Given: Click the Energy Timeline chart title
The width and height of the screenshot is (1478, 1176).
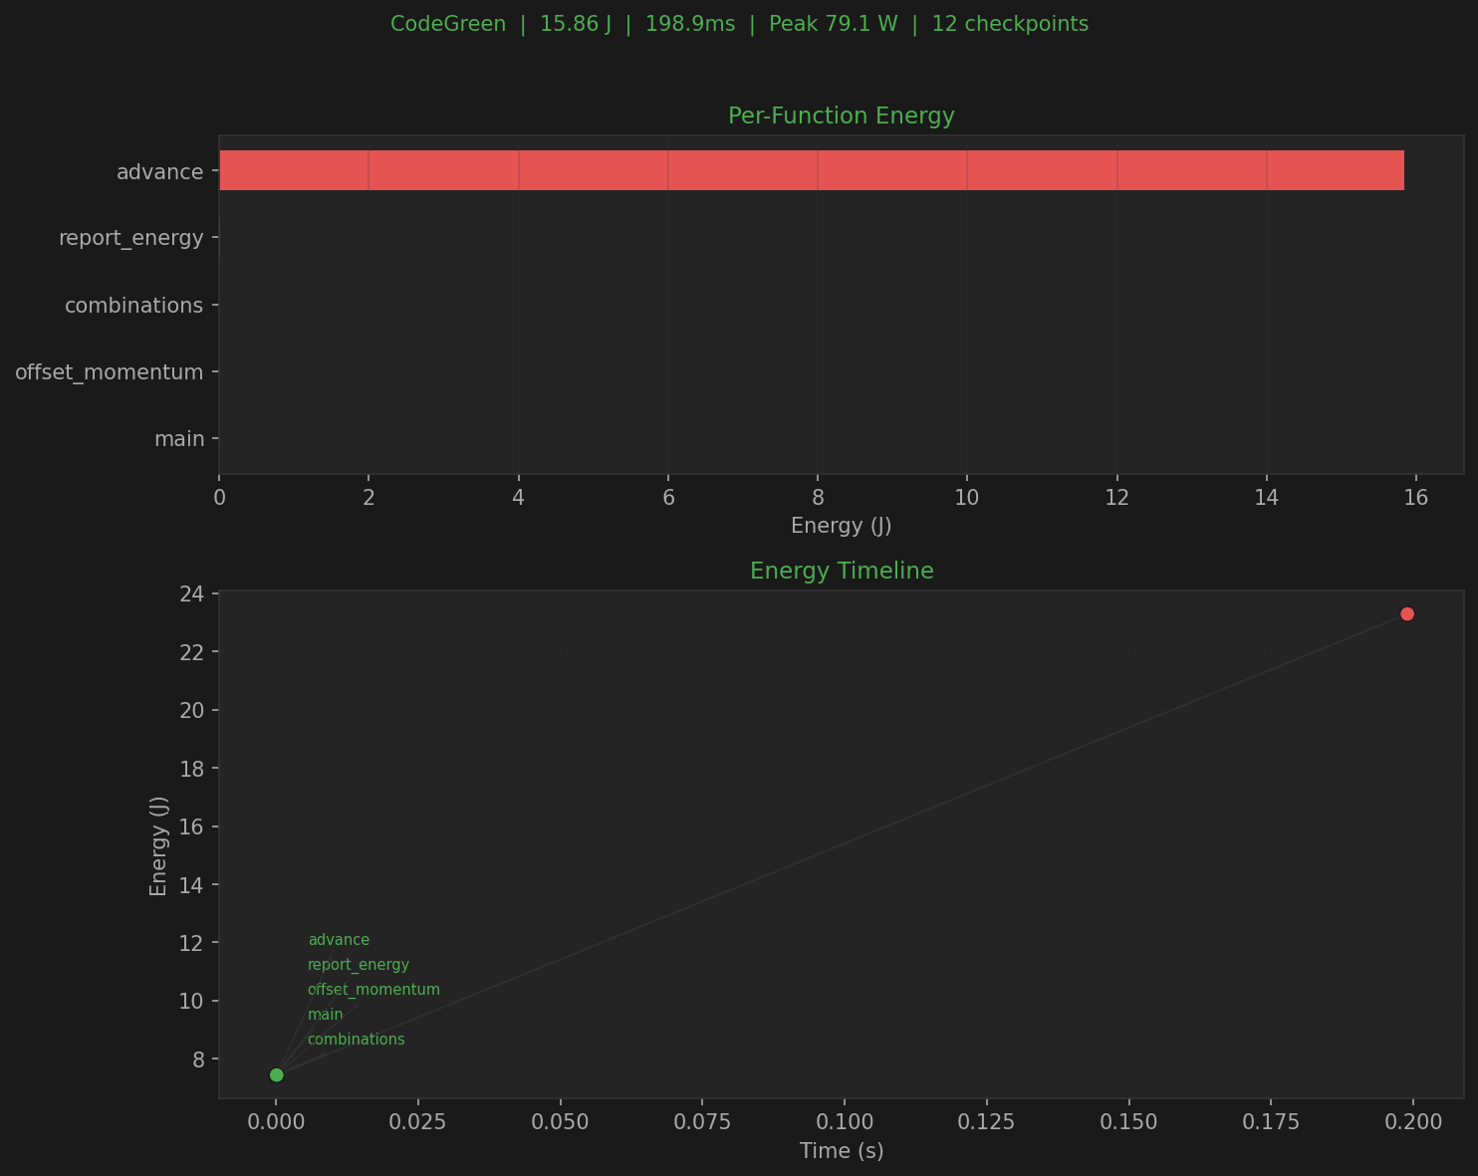Looking at the screenshot, I should tap(841, 571).
